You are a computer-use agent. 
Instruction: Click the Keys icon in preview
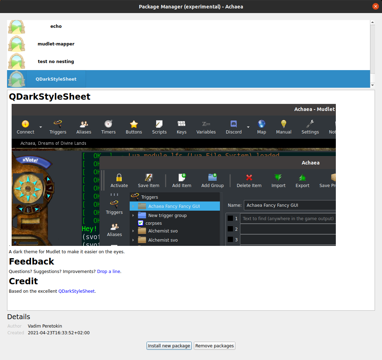pyautogui.click(x=181, y=124)
